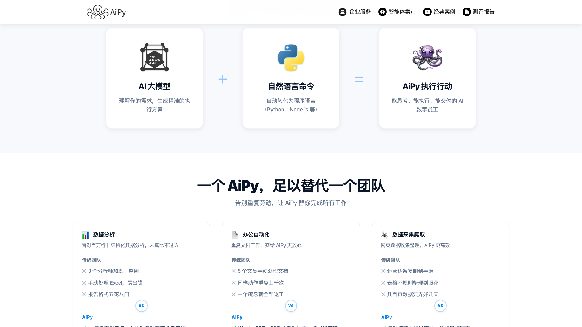Click the 企业服务 building icon
The width and height of the screenshot is (582, 327).
click(343, 12)
